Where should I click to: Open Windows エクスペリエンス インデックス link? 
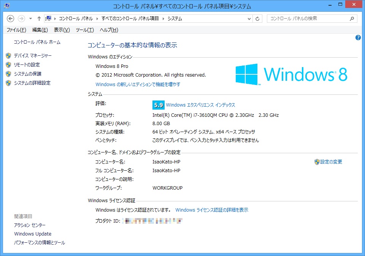coord(200,105)
